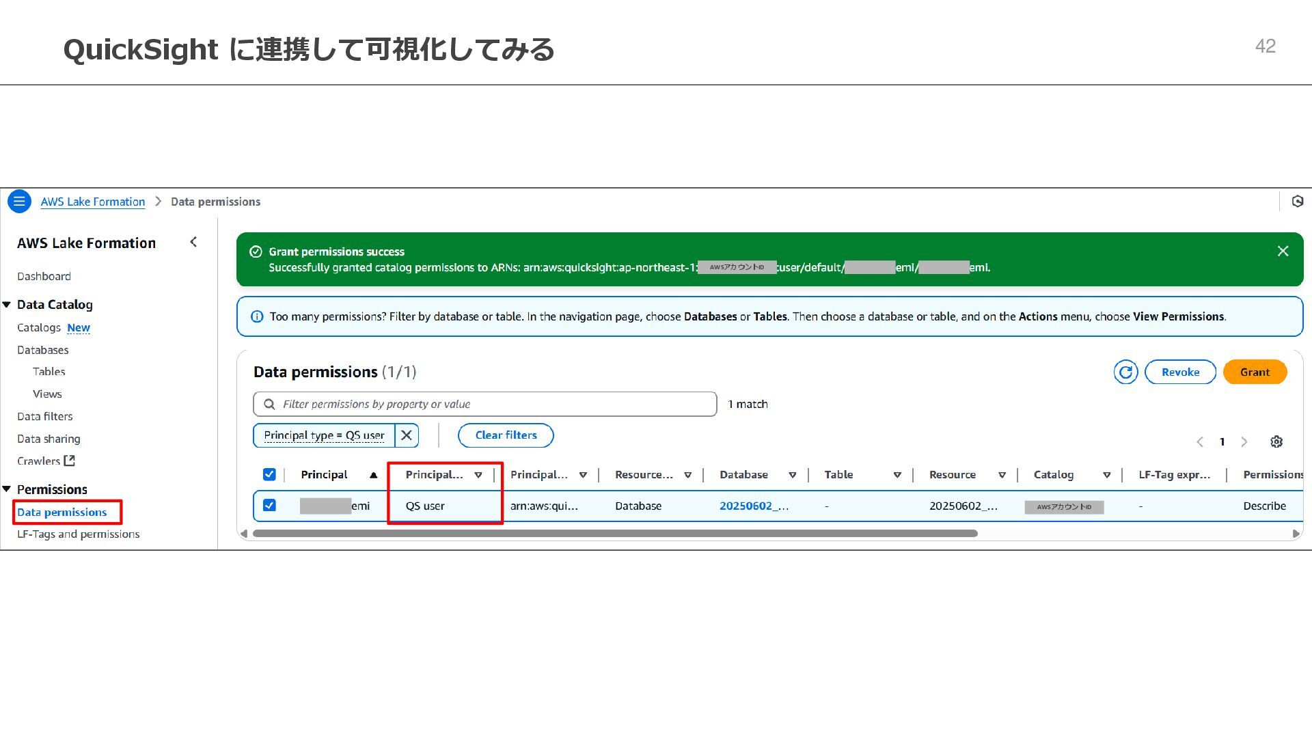The image size is (1312, 738).
Task: Collapse the Data Catalog section
Action: (7, 305)
